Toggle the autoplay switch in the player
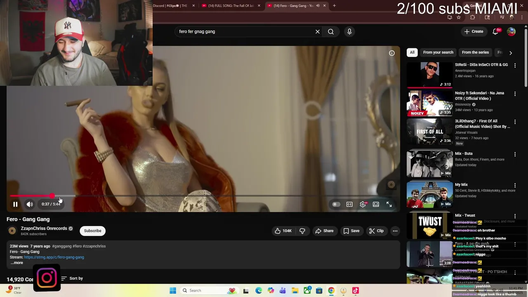This screenshot has width=528, height=297. tap(336, 204)
